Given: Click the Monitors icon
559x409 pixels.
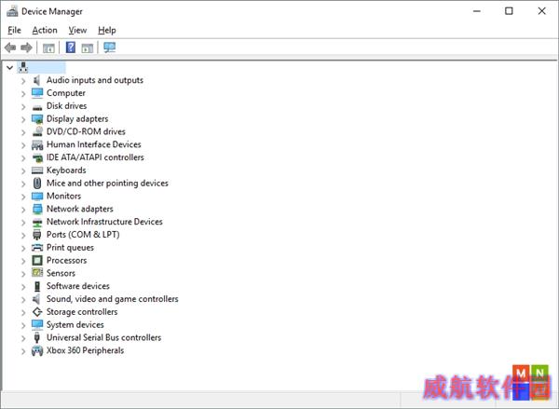Looking at the screenshot, I should click(37, 197).
